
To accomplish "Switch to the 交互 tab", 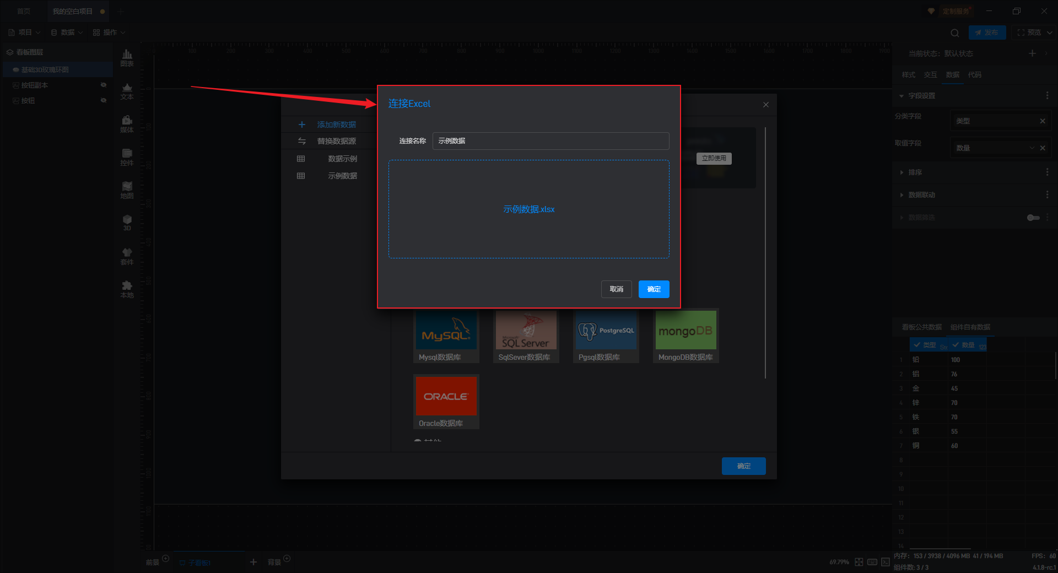I will [x=930, y=75].
